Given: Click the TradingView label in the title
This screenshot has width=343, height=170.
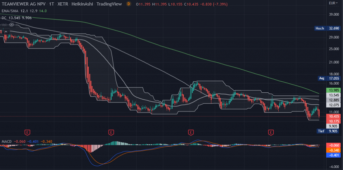Looking at the screenshot, I should click(110, 4).
